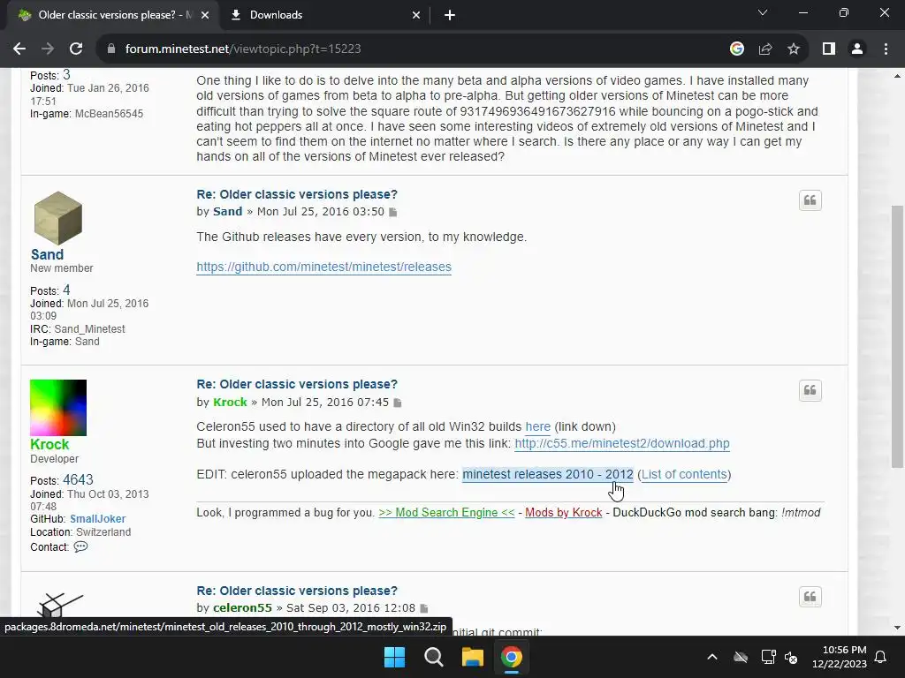Open File Explorer from the taskbar

[x=473, y=657]
